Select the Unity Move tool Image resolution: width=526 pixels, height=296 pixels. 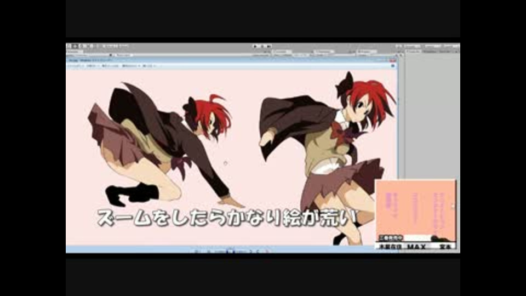click(75, 46)
